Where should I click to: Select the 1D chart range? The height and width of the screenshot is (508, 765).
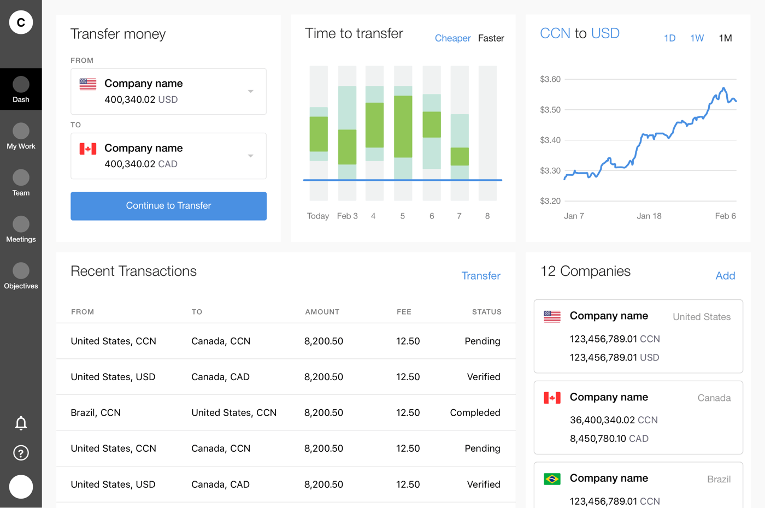point(669,38)
